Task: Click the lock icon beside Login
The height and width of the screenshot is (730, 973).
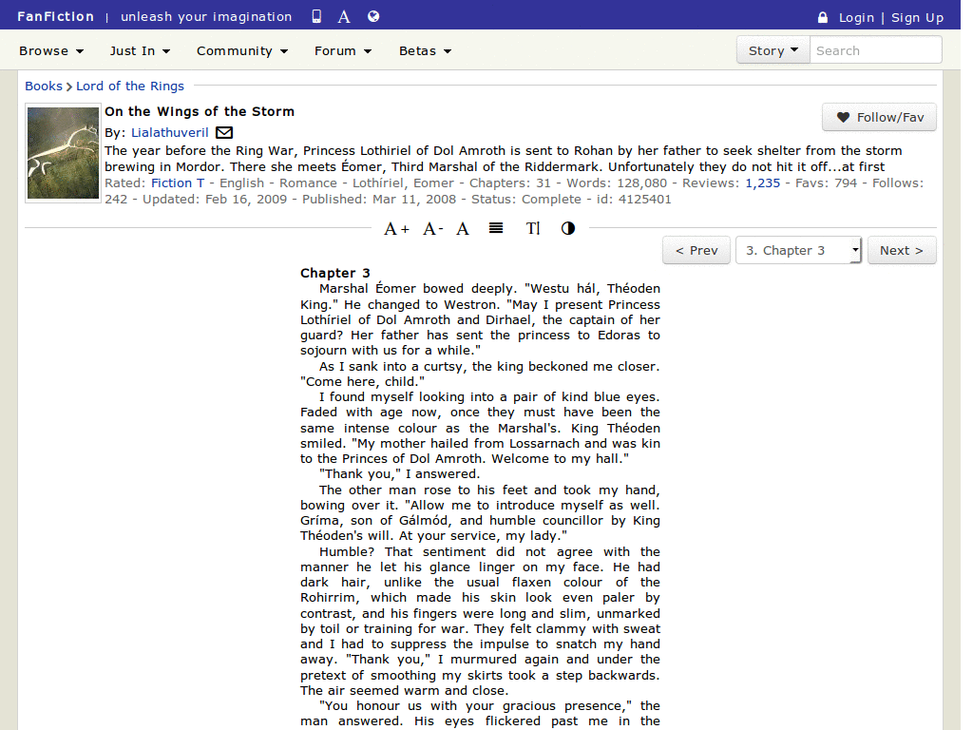Action: tap(822, 16)
